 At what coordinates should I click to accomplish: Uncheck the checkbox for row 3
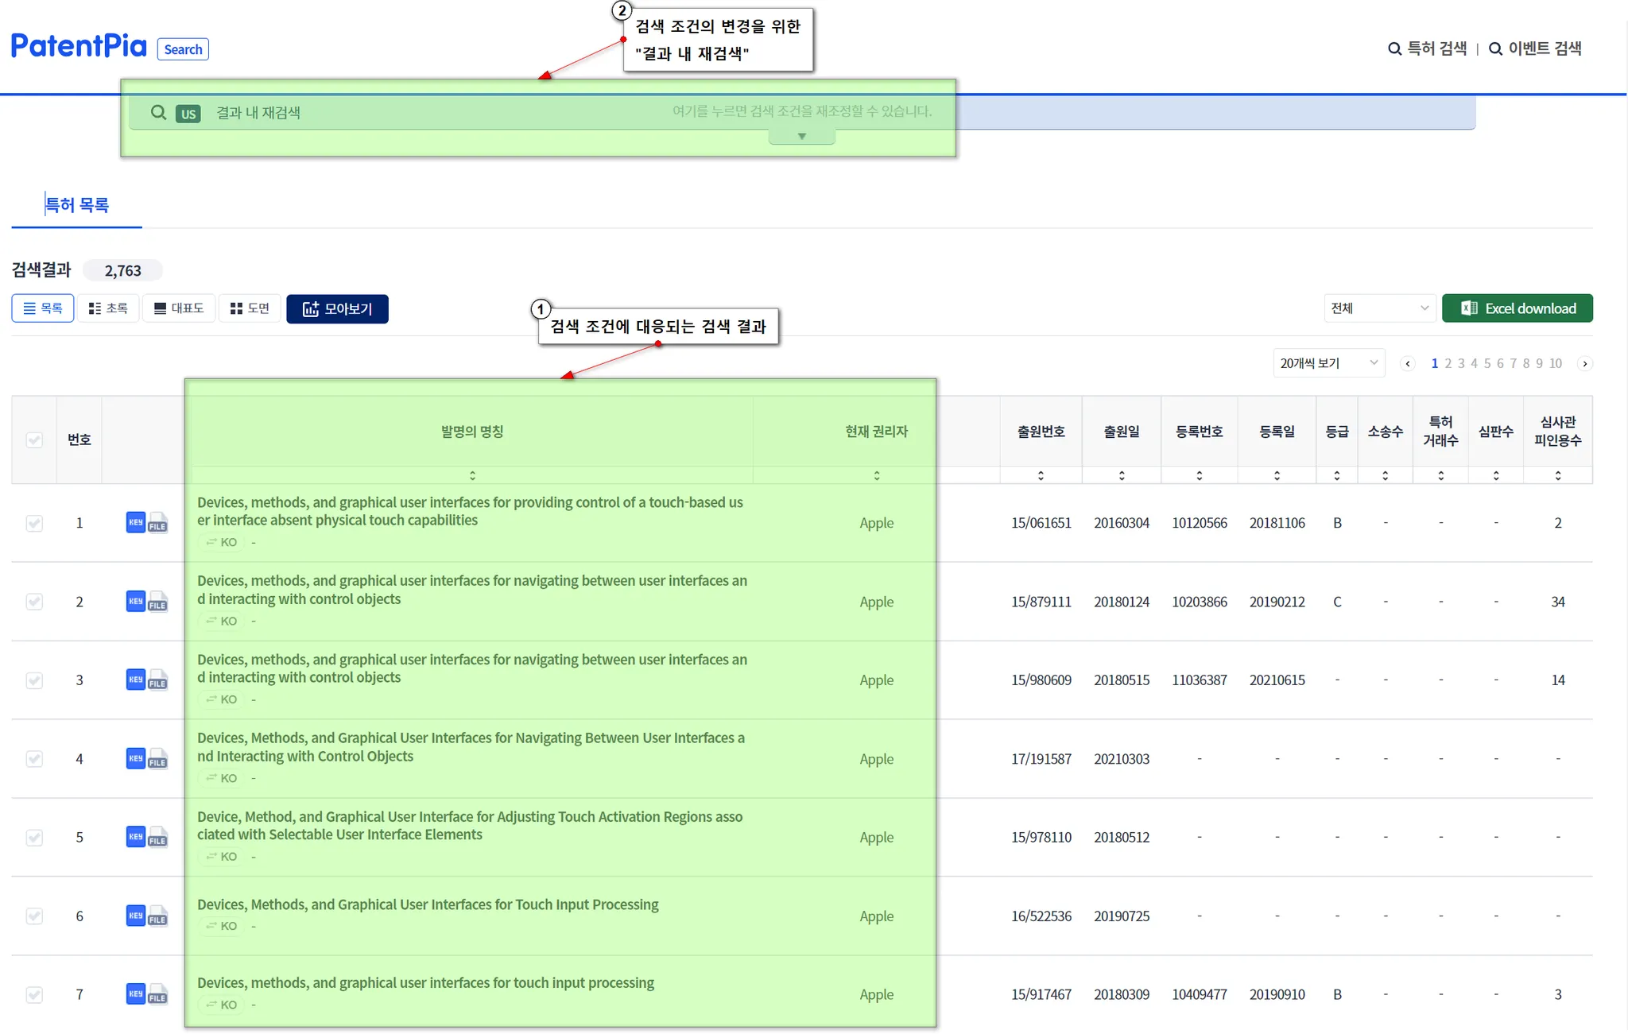tap(34, 680)
